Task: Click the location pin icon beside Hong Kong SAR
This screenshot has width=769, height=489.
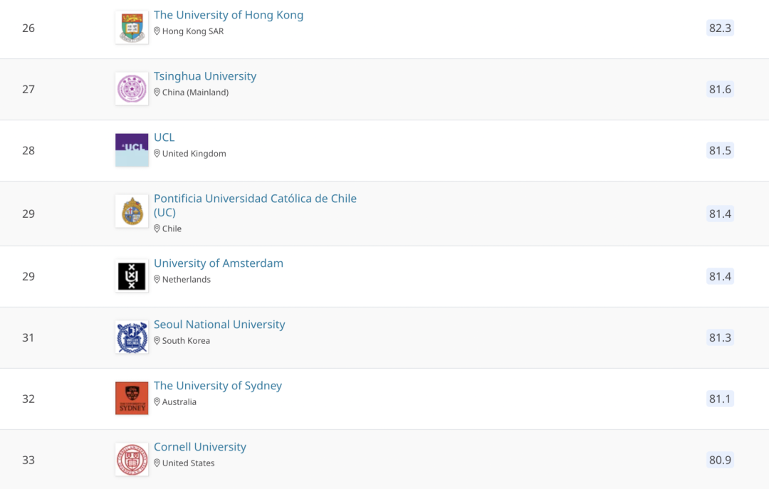Action: point(157,31)
